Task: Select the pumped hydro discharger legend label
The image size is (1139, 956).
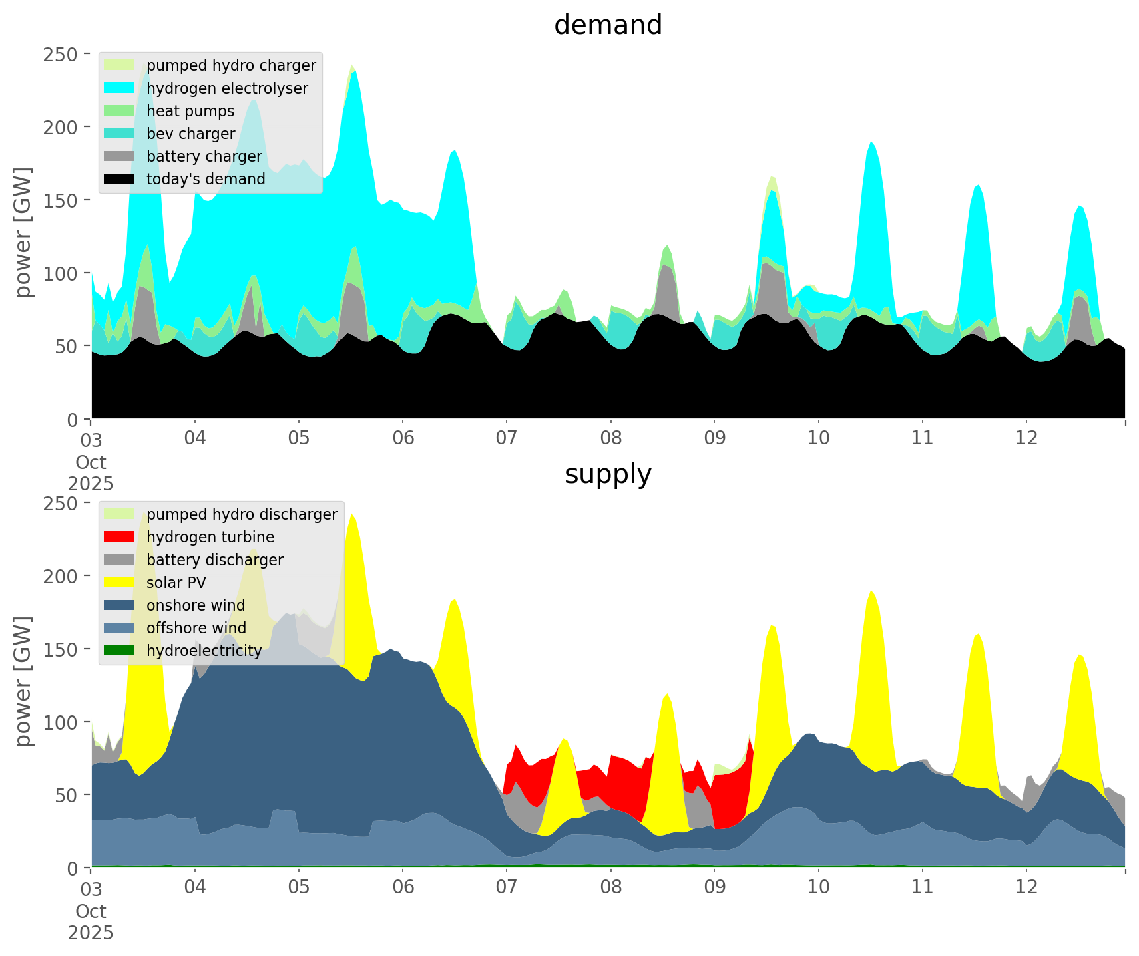Action: point(242,514)
